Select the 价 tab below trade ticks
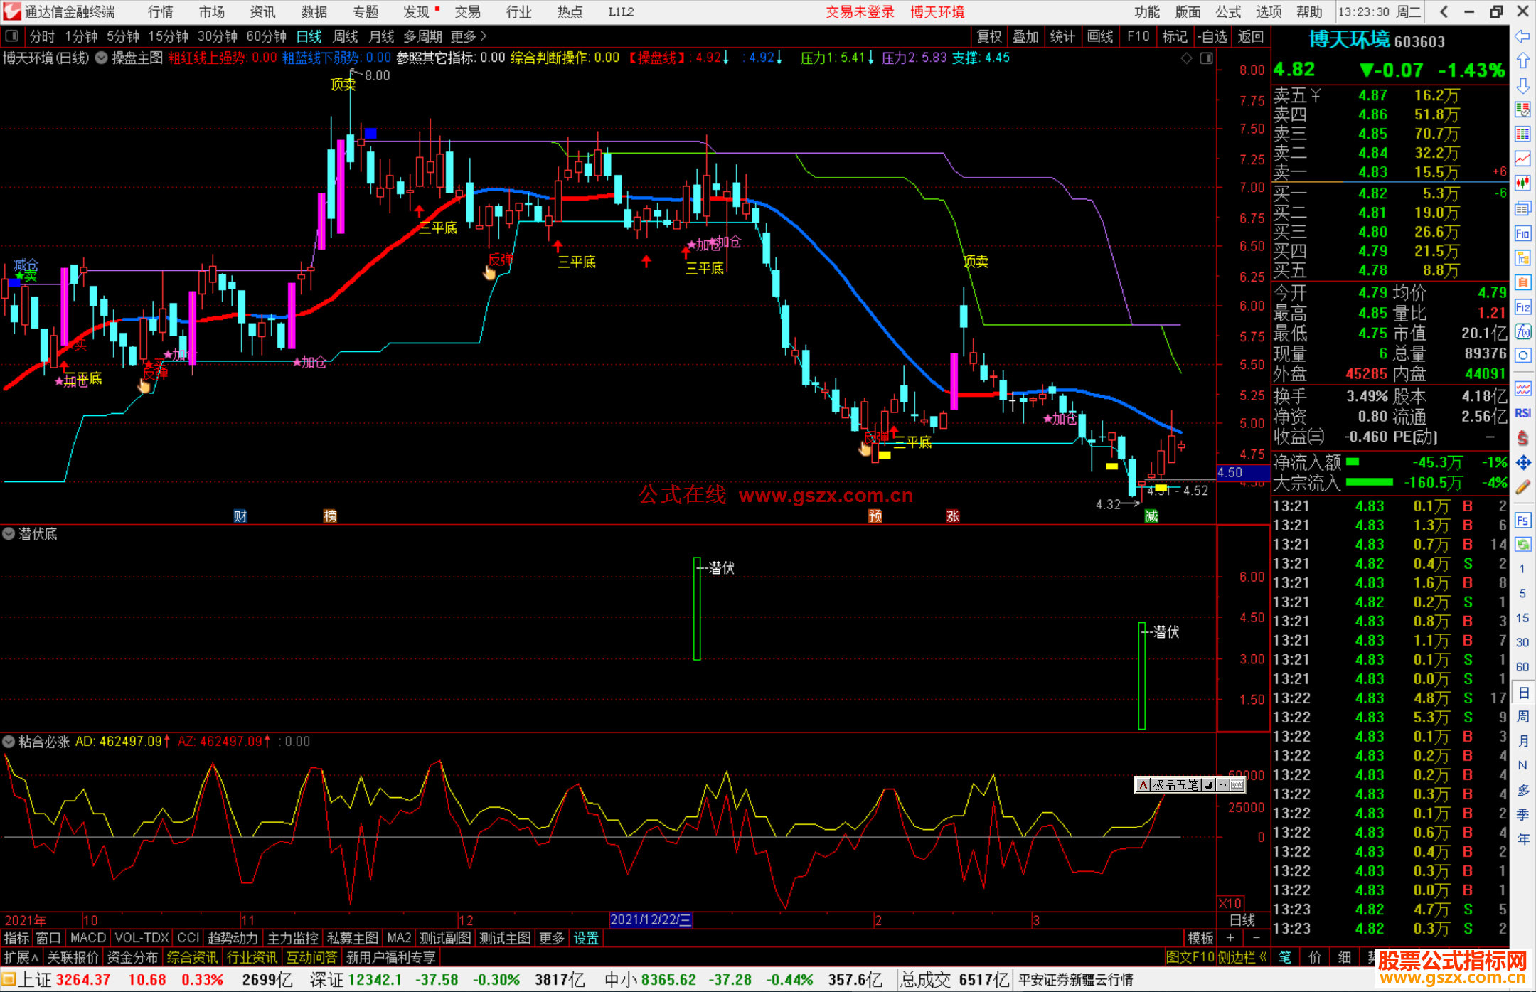 point(1315,957)
